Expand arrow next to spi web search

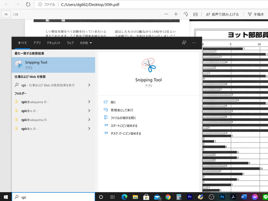[89, 85]
